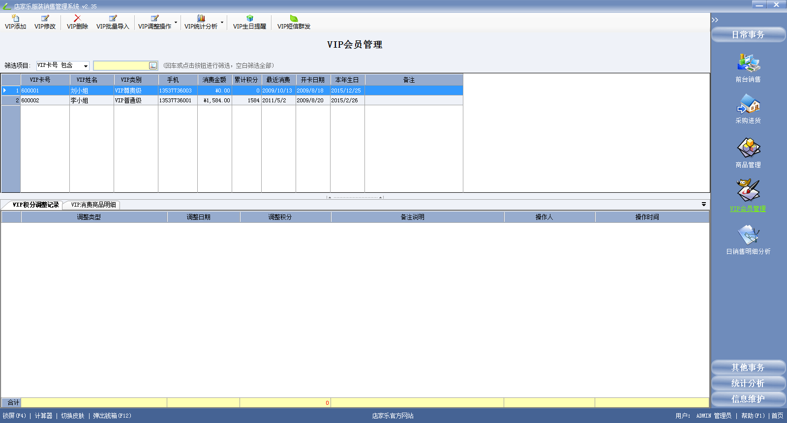Viewport: 787px width, 423px height.
Task: Click 锁屏(F4) in status bar
Action: (14, 416)
